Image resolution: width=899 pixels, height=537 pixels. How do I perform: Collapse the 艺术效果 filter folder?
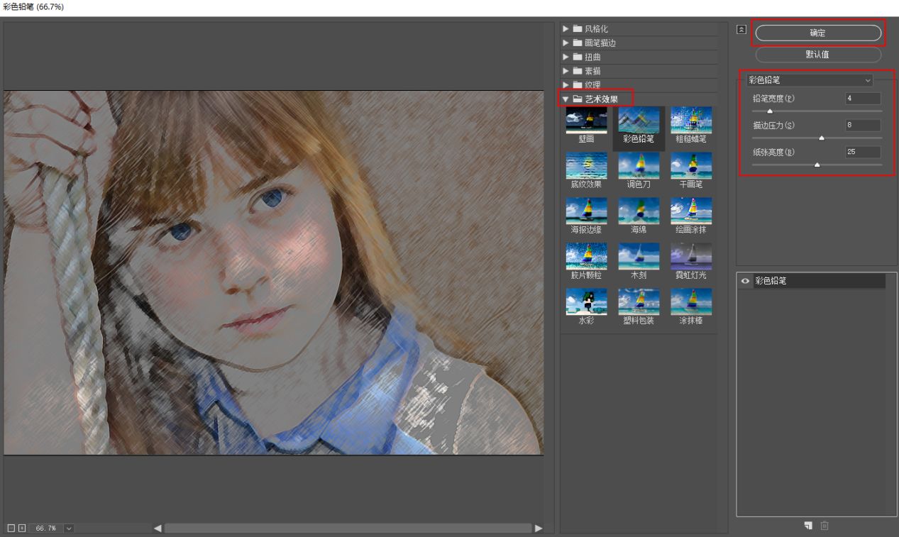(x=566, y=99)
